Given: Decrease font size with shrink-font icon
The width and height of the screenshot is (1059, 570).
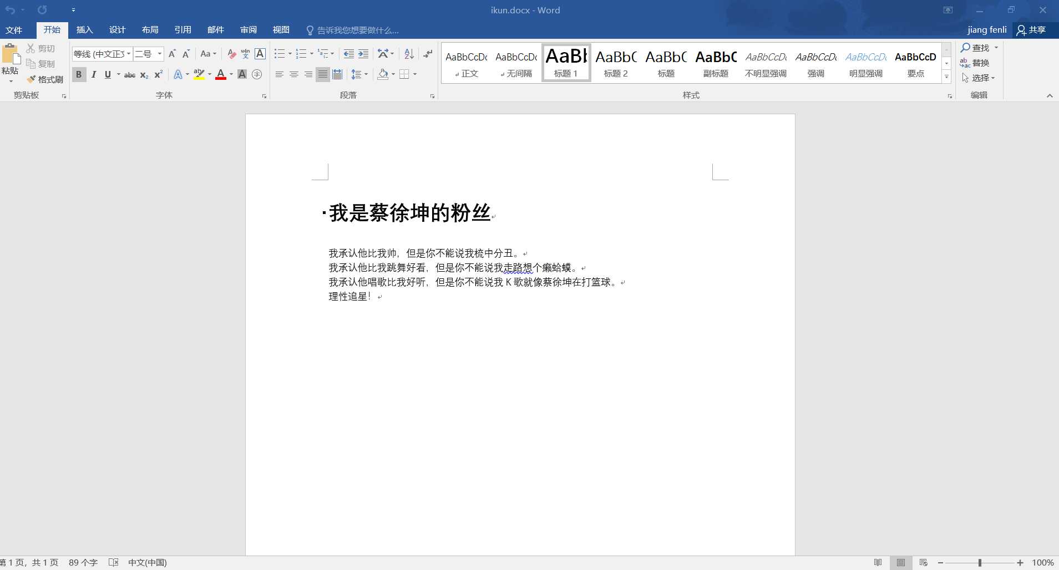Looking at the screenshot, I should click(186, 54).
